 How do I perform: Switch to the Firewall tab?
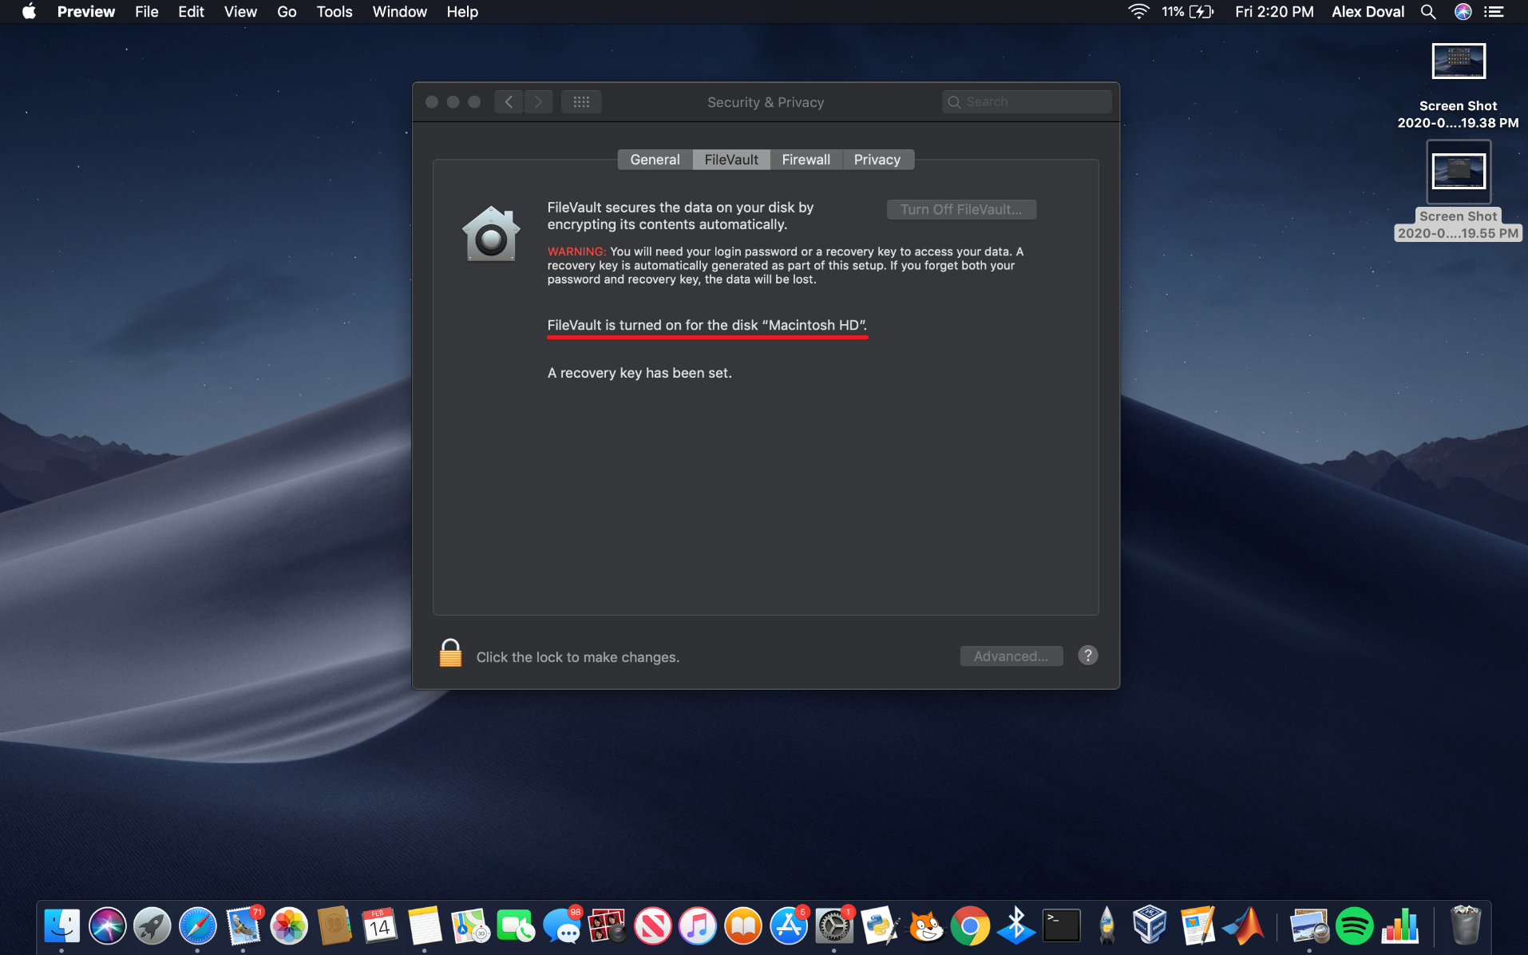pos(806,160)
